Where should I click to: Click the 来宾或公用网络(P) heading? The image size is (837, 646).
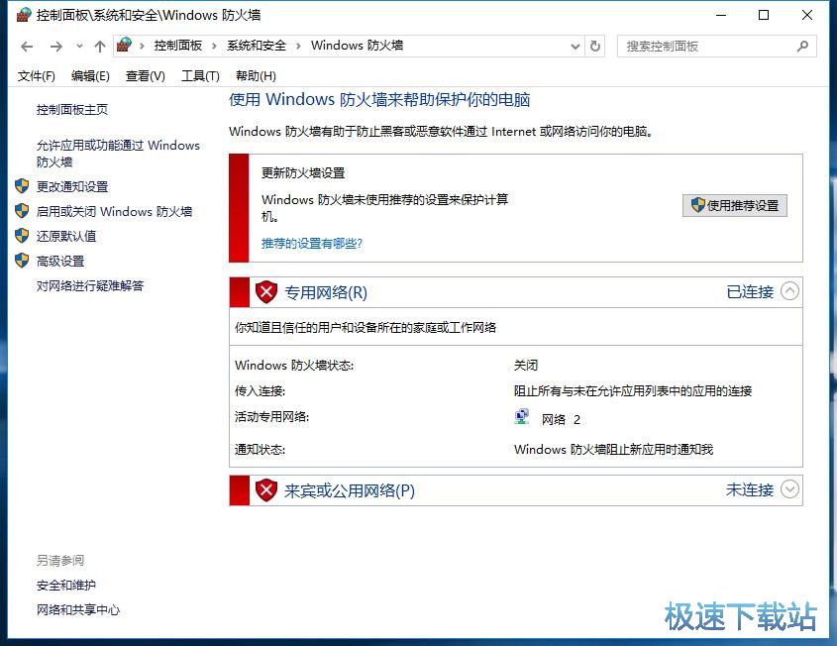point(350,490)
